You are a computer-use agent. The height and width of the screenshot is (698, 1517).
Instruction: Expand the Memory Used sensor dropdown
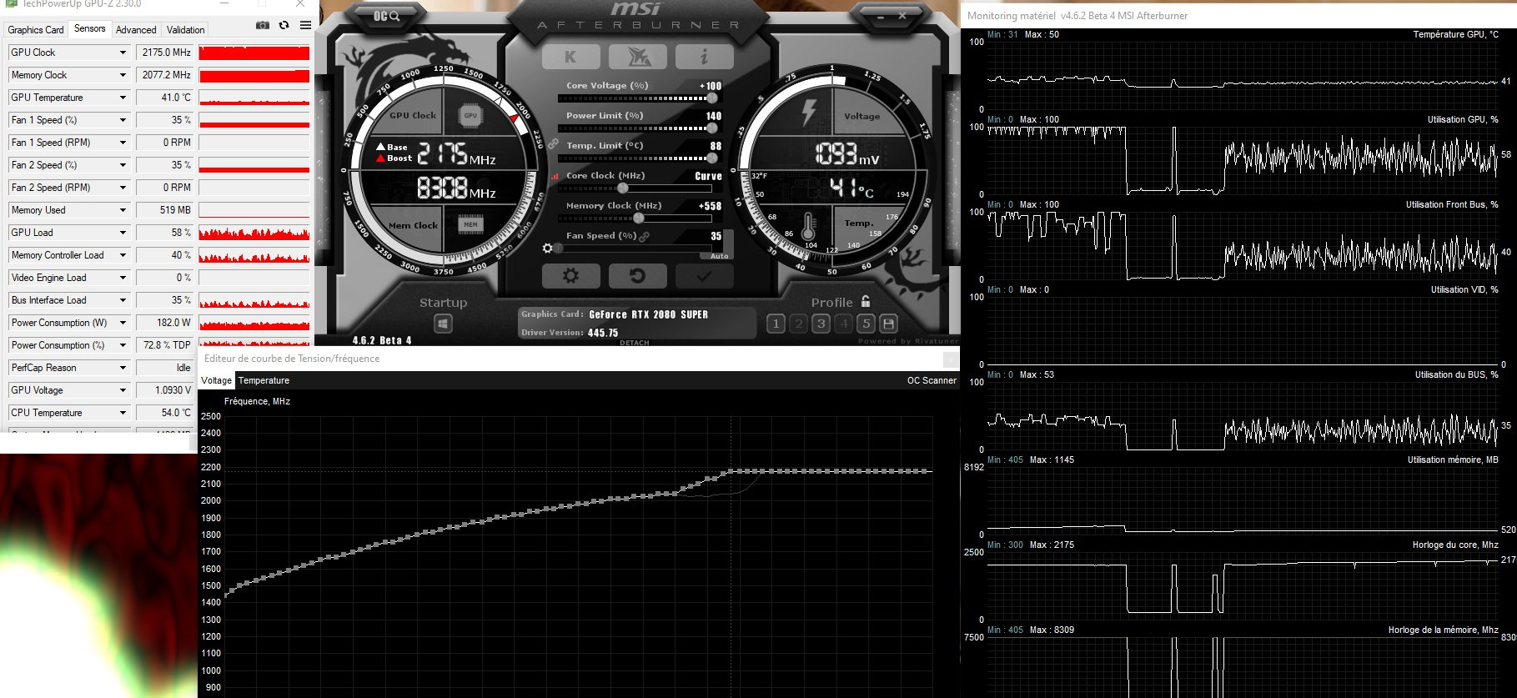pyautogui.click(x=123, y=210)
